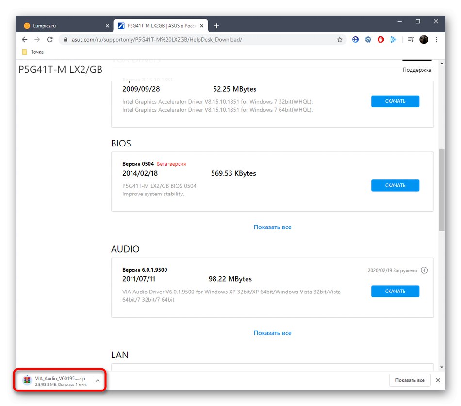Open the Поддержка link
Viewport: 461px width, 406px height.
[x=416, y=69]
